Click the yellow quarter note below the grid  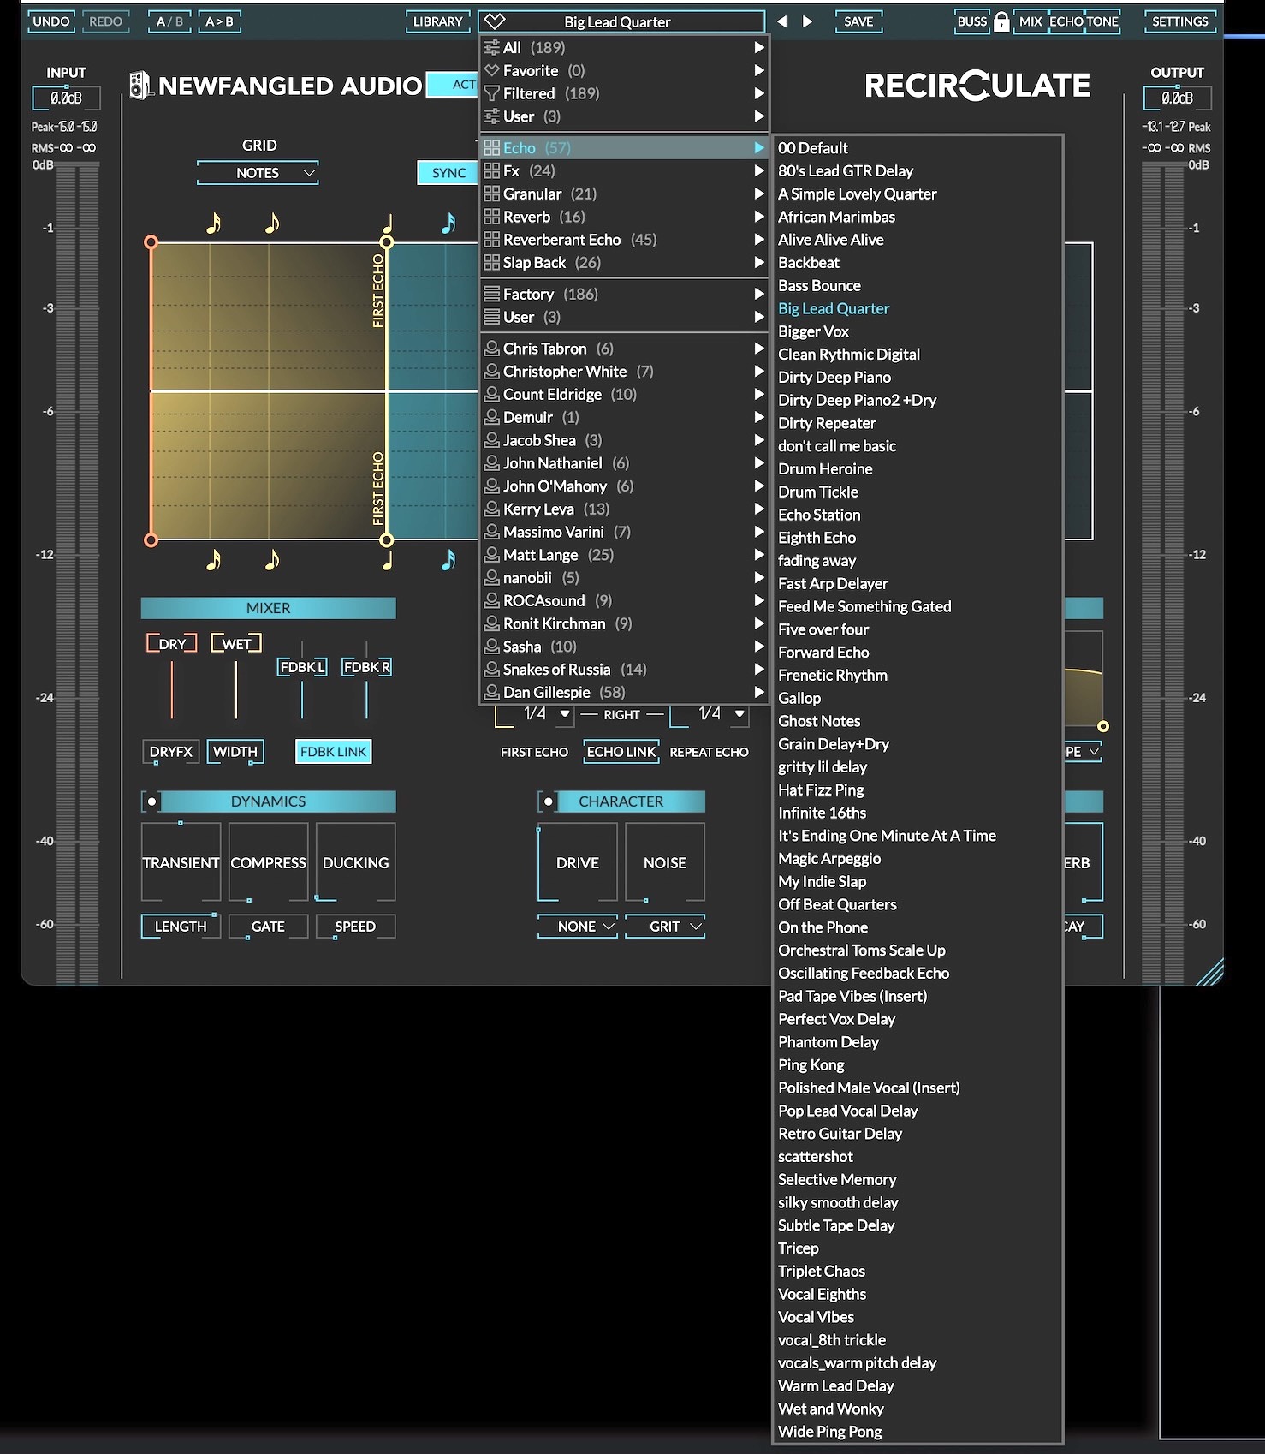click(x=388, y=560)
